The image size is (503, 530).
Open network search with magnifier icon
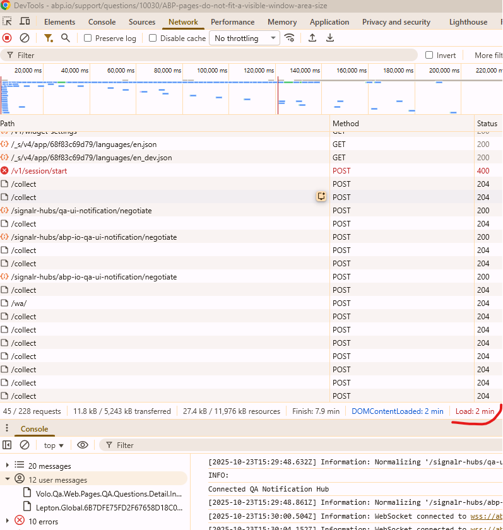[x=65, y=38]
